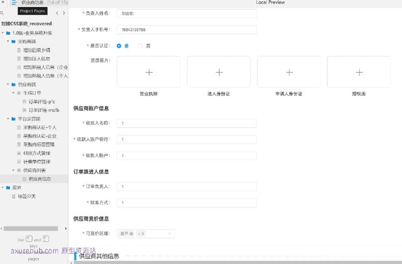
Task: Upload 授权函 photo via plus box
Action: click(359, 72)
